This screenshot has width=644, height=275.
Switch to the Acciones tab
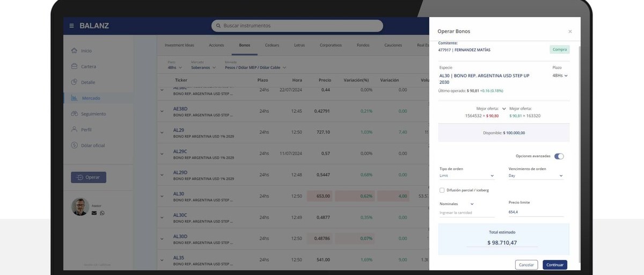[x=216, y=45]
